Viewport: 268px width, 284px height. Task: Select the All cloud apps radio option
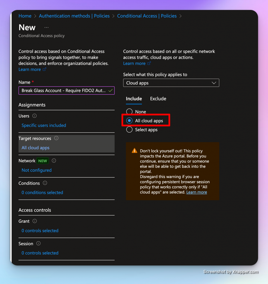pyautogui.click(x=129, y=121)
